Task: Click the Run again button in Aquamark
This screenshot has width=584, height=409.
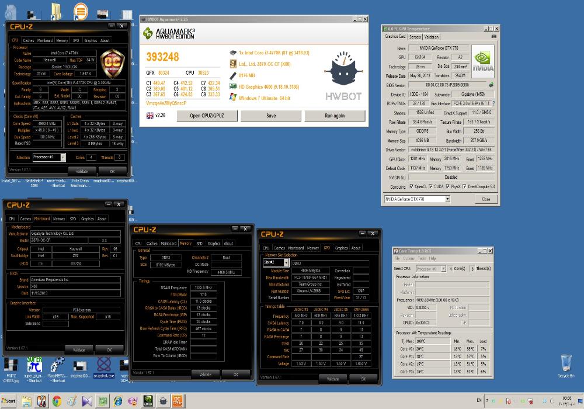Action: click(x=335, y=116)
